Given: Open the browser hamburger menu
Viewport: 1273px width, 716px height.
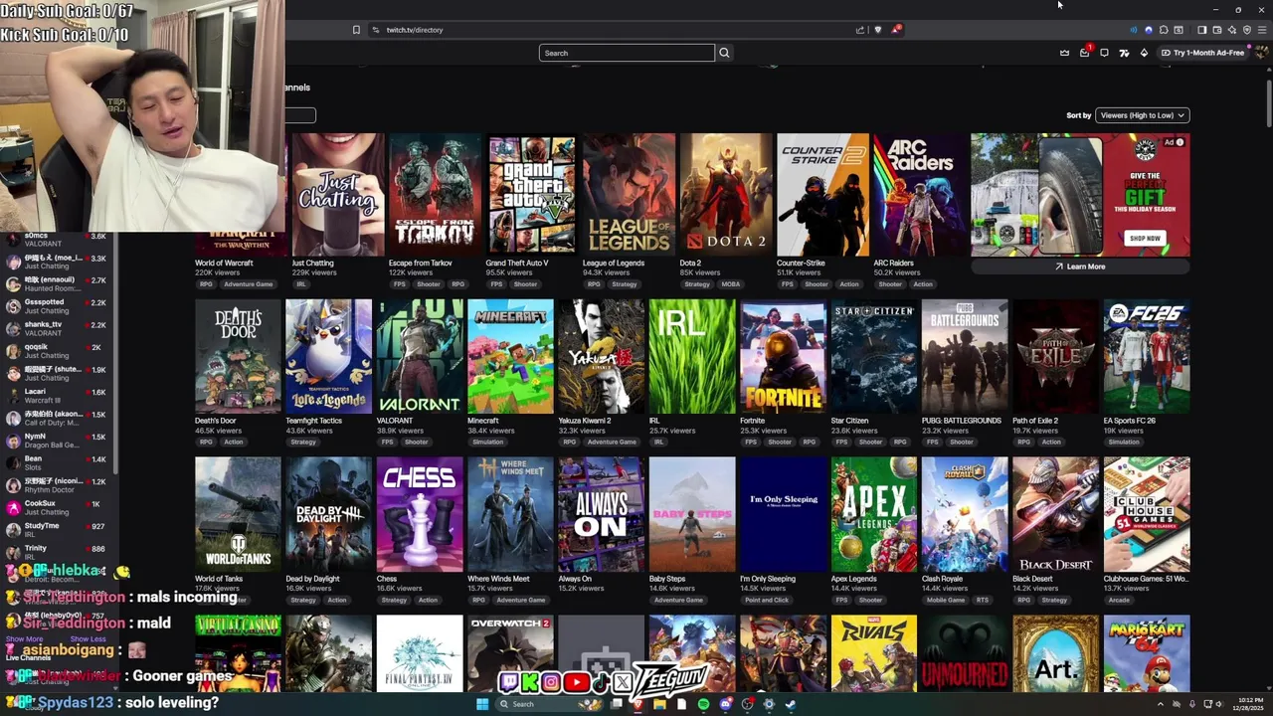Looking at the screenshot, I should pyautogui.click(x=1262, y=30).
